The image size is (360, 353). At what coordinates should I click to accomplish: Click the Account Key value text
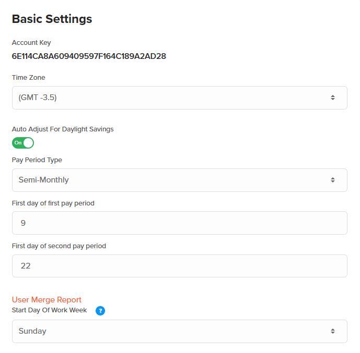tap(89, 56)
